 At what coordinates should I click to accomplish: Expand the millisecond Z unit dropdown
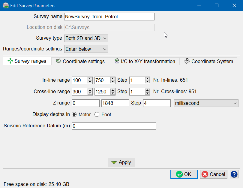click(x=206, y=103)
